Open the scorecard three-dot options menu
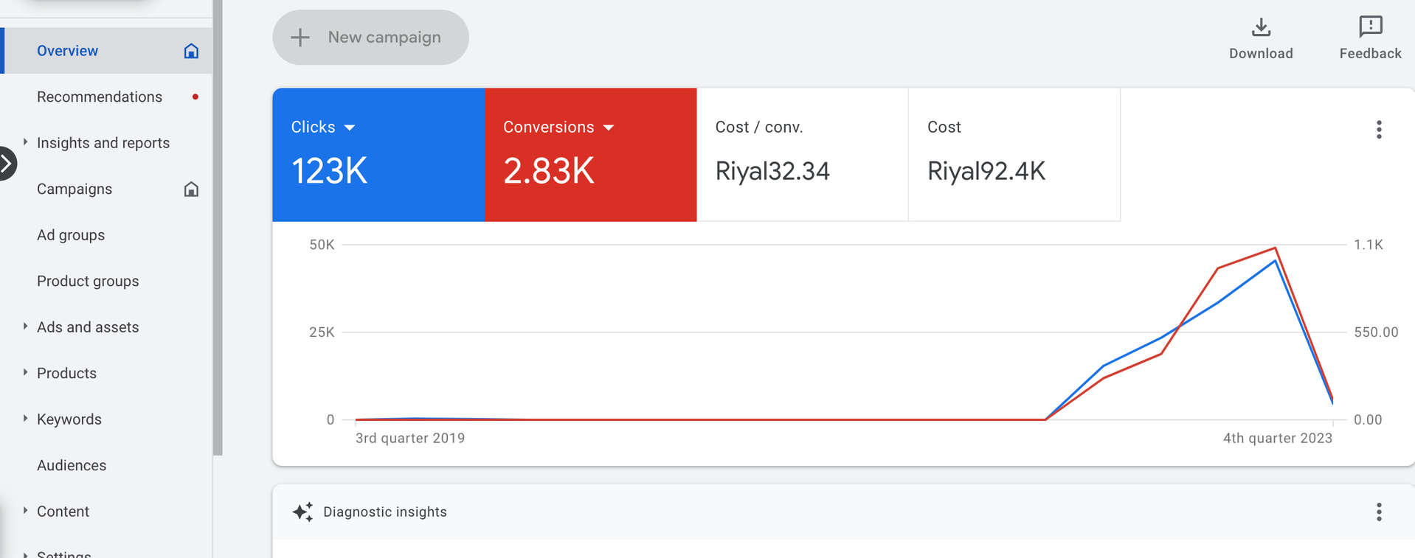The width and height of the screenshot is (1415, 558). (x=1378, y=130)
